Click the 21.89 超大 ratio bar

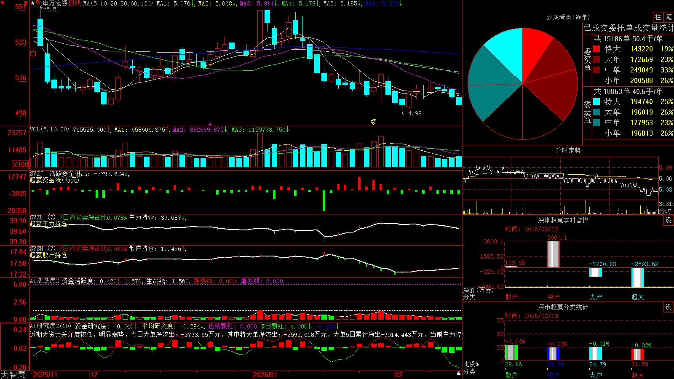point(638,355)
